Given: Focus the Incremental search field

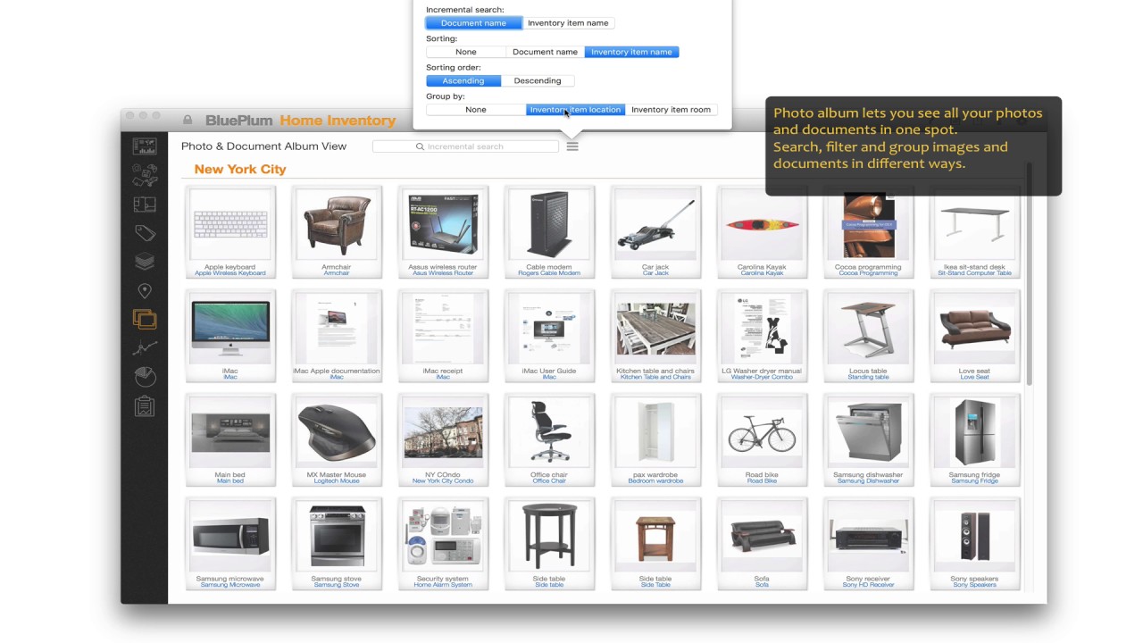Looking at the screenshot, I should click(465, 146).
